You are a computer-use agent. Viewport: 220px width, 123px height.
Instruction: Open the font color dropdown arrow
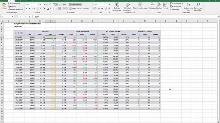[51, 9]
